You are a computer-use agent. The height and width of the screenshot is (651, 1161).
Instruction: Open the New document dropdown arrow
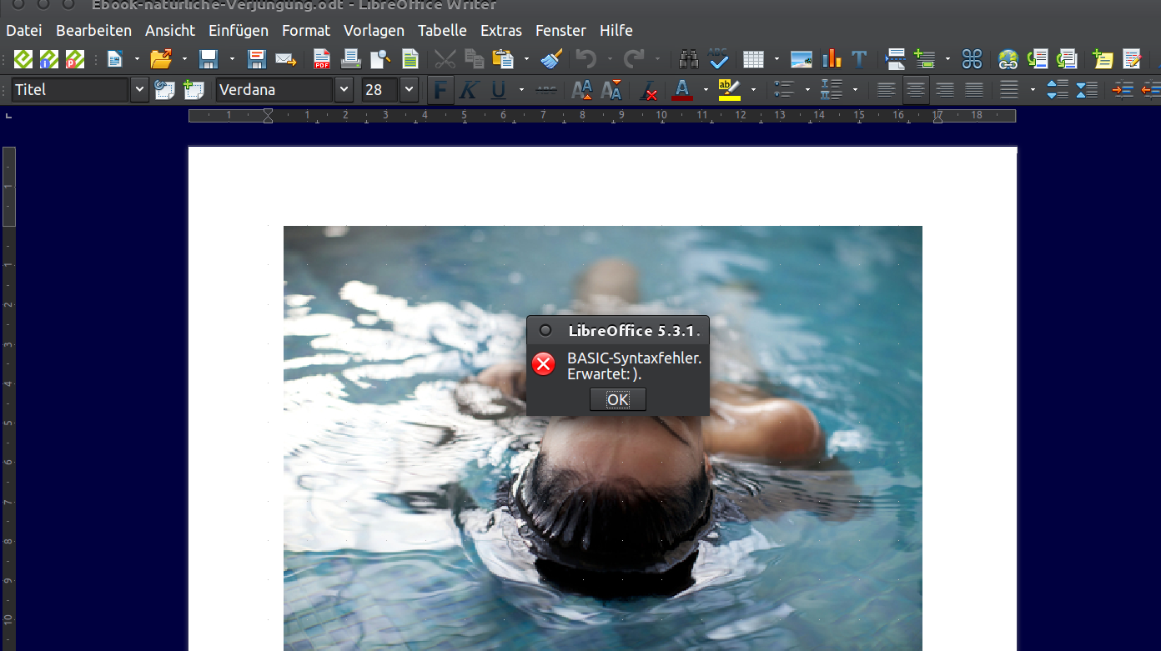click(137, 59)
